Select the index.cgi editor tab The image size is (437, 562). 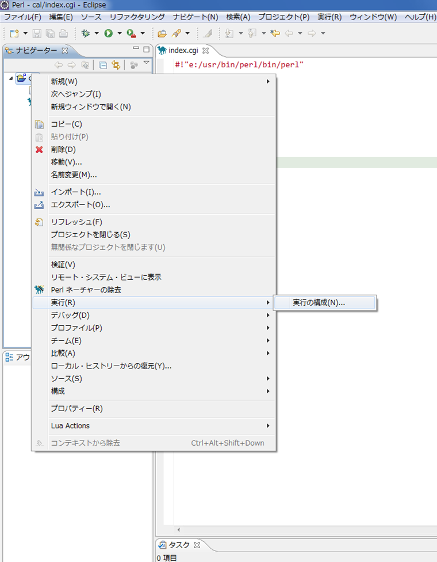[x=183, y=51]
